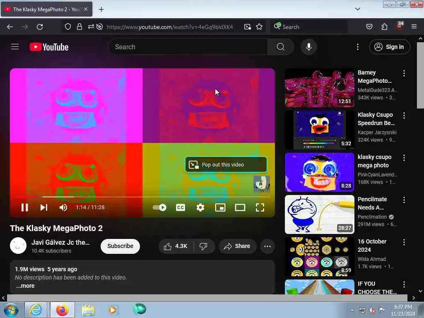Open more actions ellipsis button
Viewport: 424px width, 318px height.
[267, 246]
